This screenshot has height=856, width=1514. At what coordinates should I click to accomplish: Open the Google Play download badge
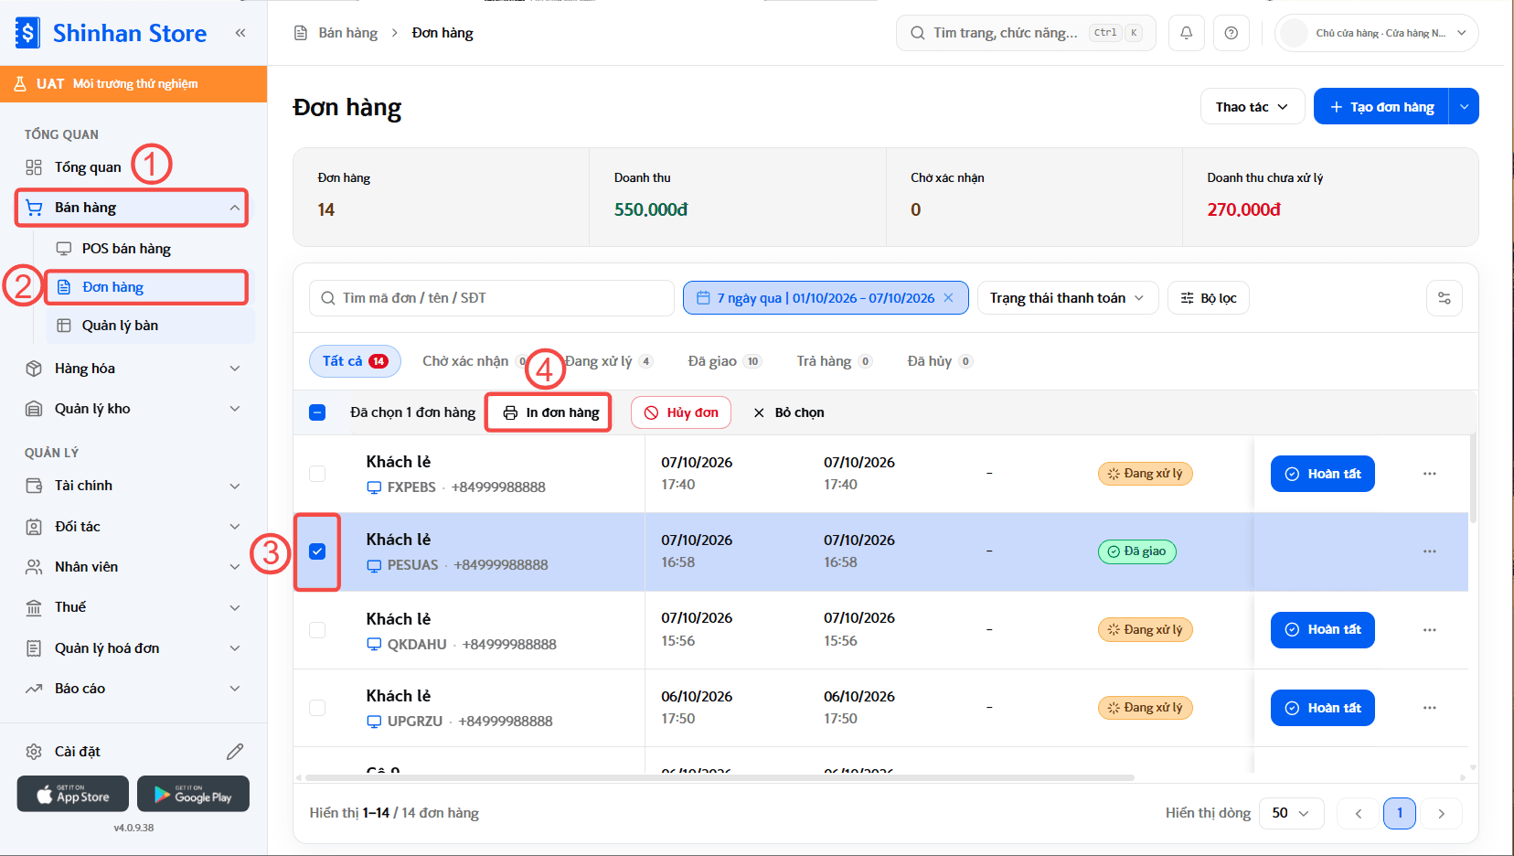[x=193, y=794]
